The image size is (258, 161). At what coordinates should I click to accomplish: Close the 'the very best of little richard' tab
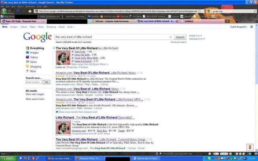click(x=177, y=21)
